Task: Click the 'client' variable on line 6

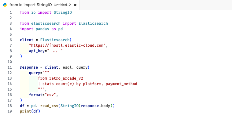Action: (27, 40)
